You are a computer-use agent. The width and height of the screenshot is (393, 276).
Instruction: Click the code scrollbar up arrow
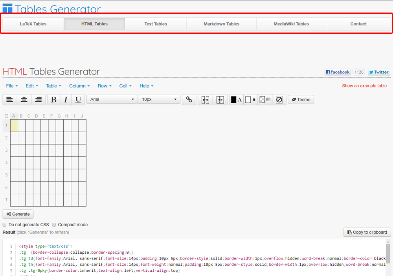tap(388, 242)
